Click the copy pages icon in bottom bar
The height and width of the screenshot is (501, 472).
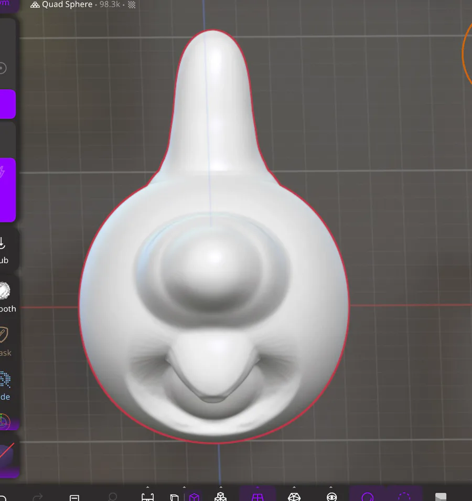[x=174, y=497]
